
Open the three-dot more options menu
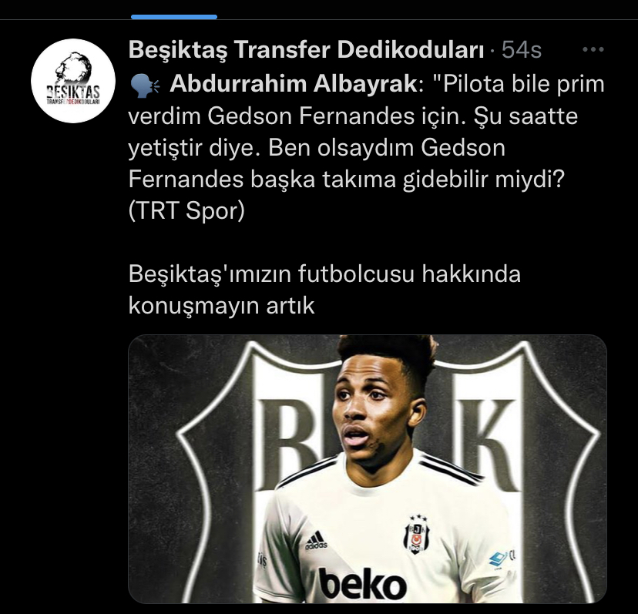click(x=593, y=49)
